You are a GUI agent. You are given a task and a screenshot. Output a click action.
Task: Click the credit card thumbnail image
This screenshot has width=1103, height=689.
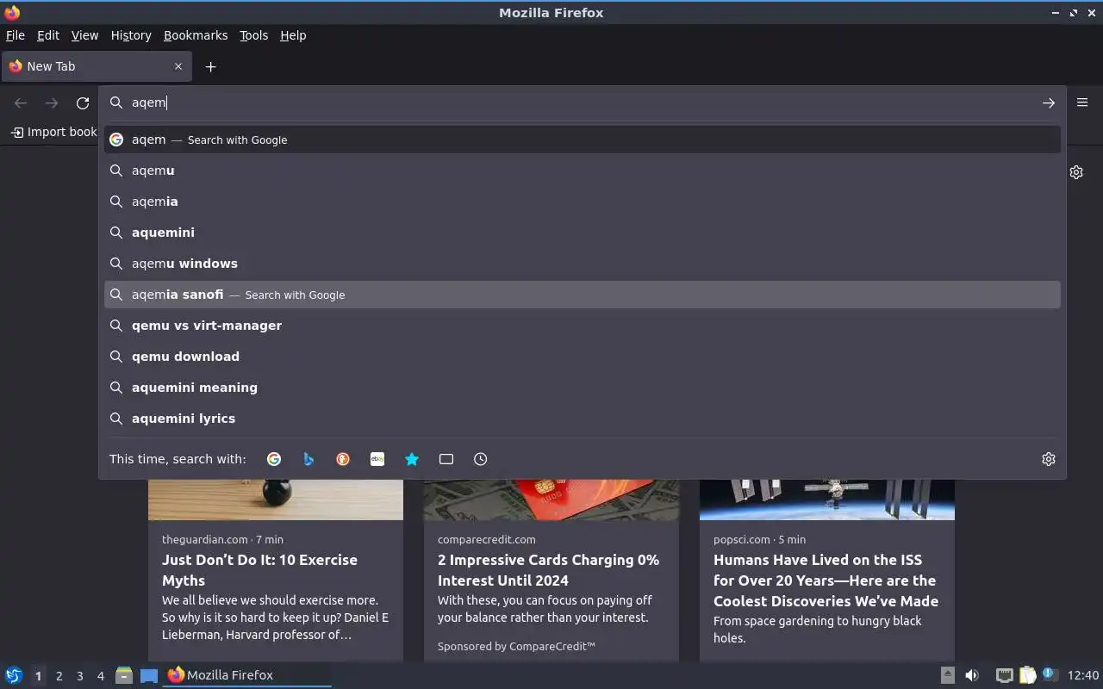point(551,500)
